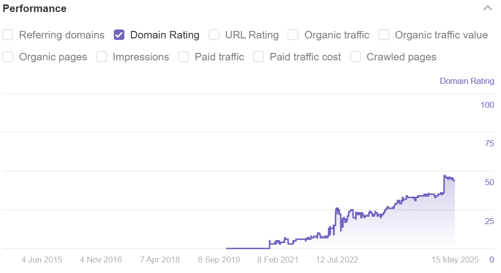Enable the Organic traffic value checkbox
Image resolution: width=501 pixels, height=273 pixels.
pos(384,35)
